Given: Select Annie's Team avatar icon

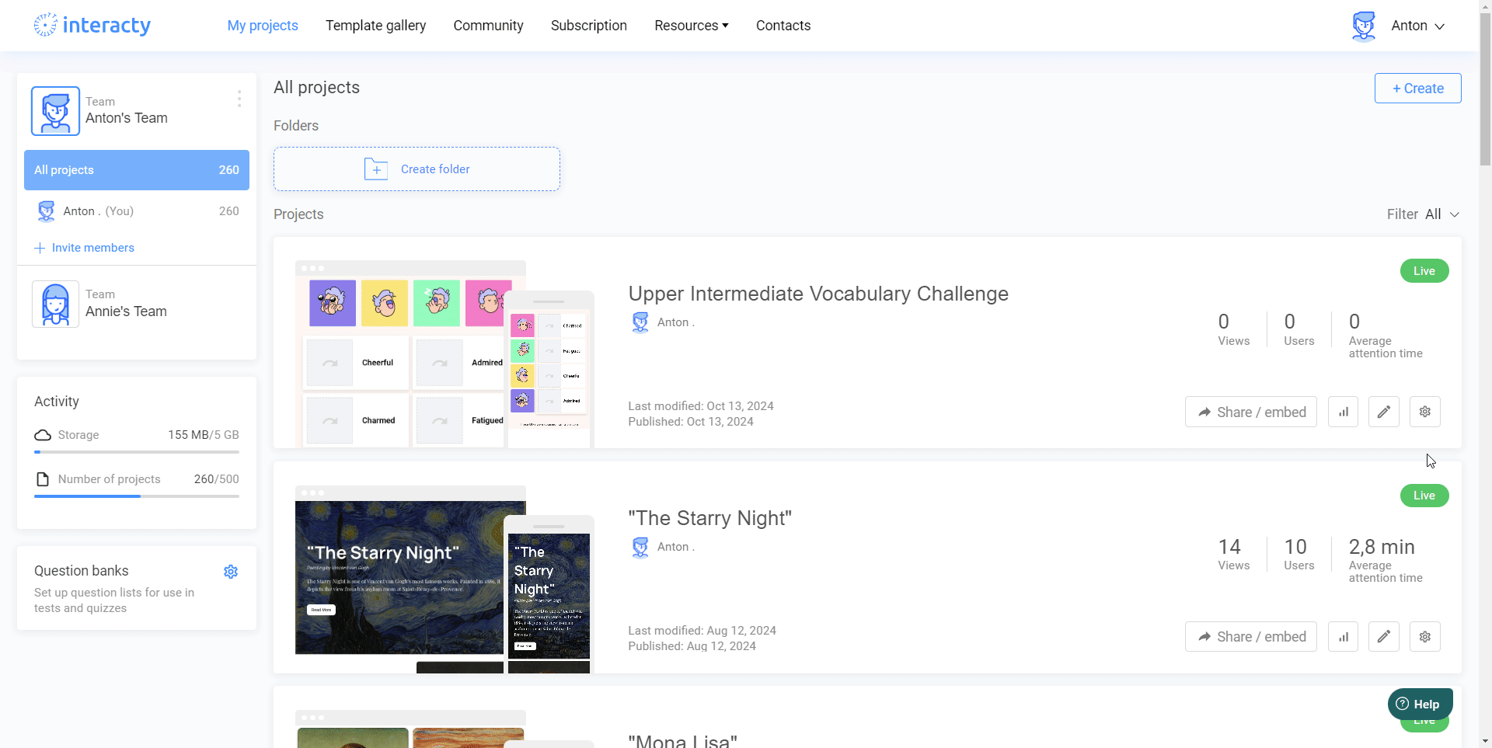Looking at the screenshot, I should (x=55, y=304).
